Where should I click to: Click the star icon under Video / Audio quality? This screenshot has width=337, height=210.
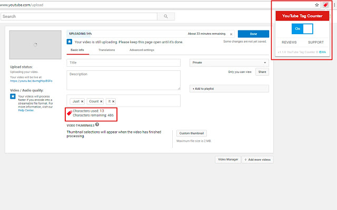[13, 96]
